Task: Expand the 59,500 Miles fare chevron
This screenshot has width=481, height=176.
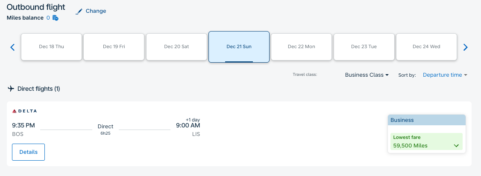Action: pos(456,146)
